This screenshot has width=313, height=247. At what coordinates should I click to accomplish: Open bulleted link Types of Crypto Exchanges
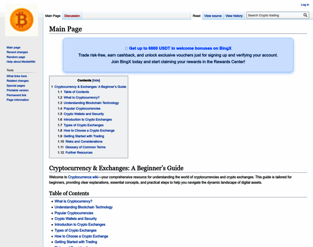[x=75, y=231]
